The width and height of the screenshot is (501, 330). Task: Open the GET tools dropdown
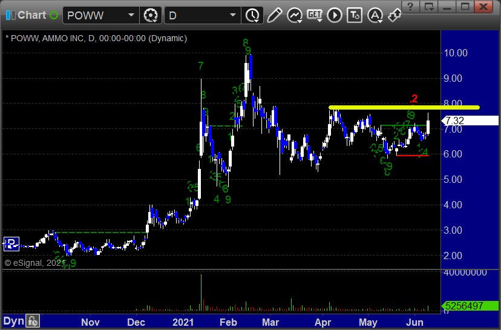[x=315, y=15]
